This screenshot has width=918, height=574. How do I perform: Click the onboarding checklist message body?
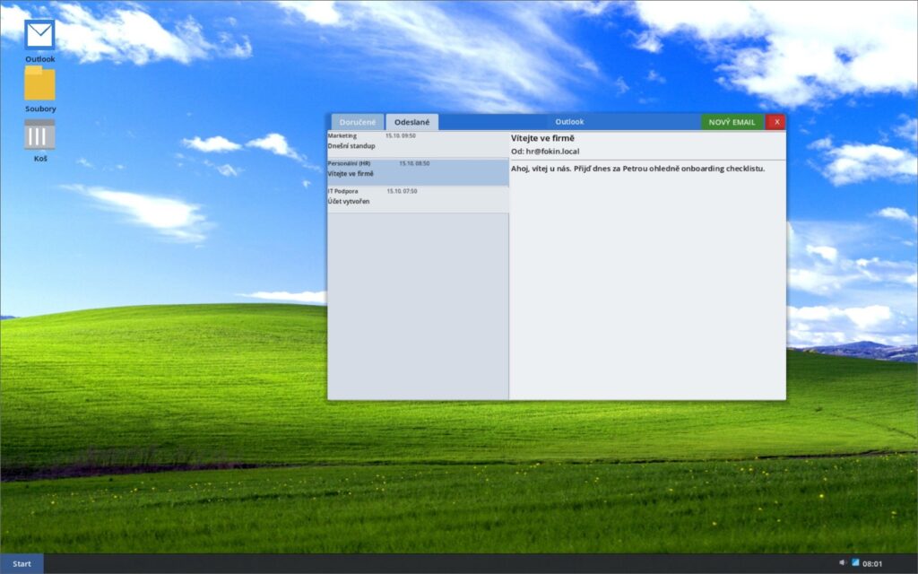(640, 170)
